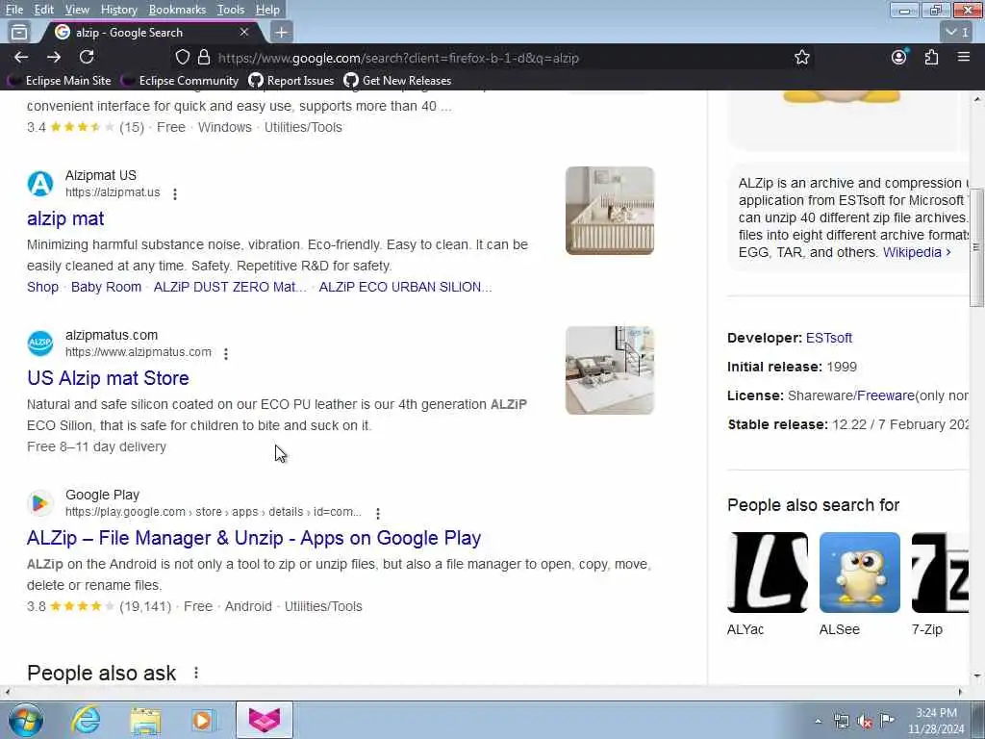985x739 pixels.
Task: Open more options for alzipmatus.com result
Action: [226, 354]
